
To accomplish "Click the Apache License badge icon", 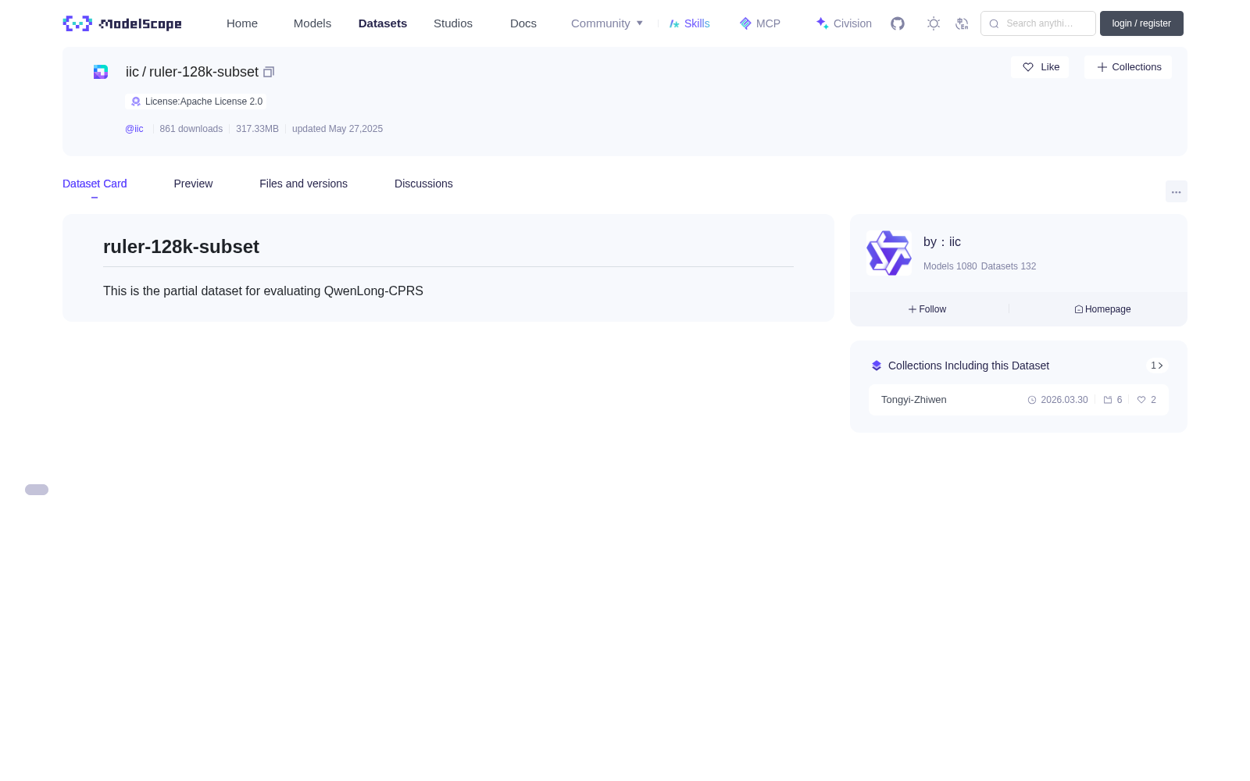I will click(136, 102).
